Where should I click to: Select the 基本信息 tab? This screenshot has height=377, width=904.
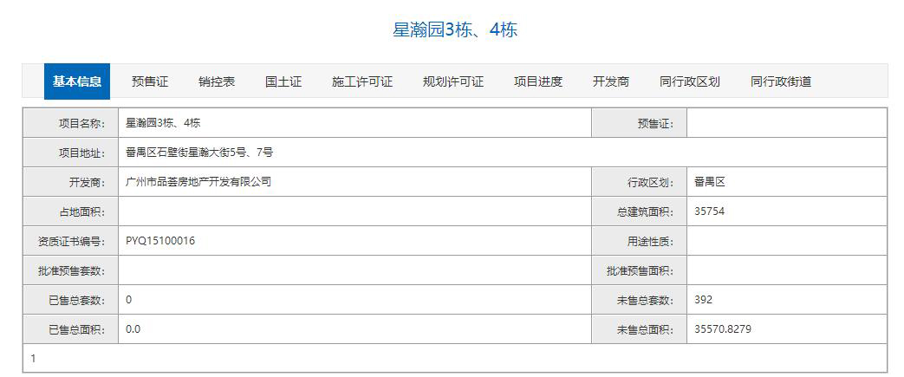pyautogui.click(x=77, y=81)
